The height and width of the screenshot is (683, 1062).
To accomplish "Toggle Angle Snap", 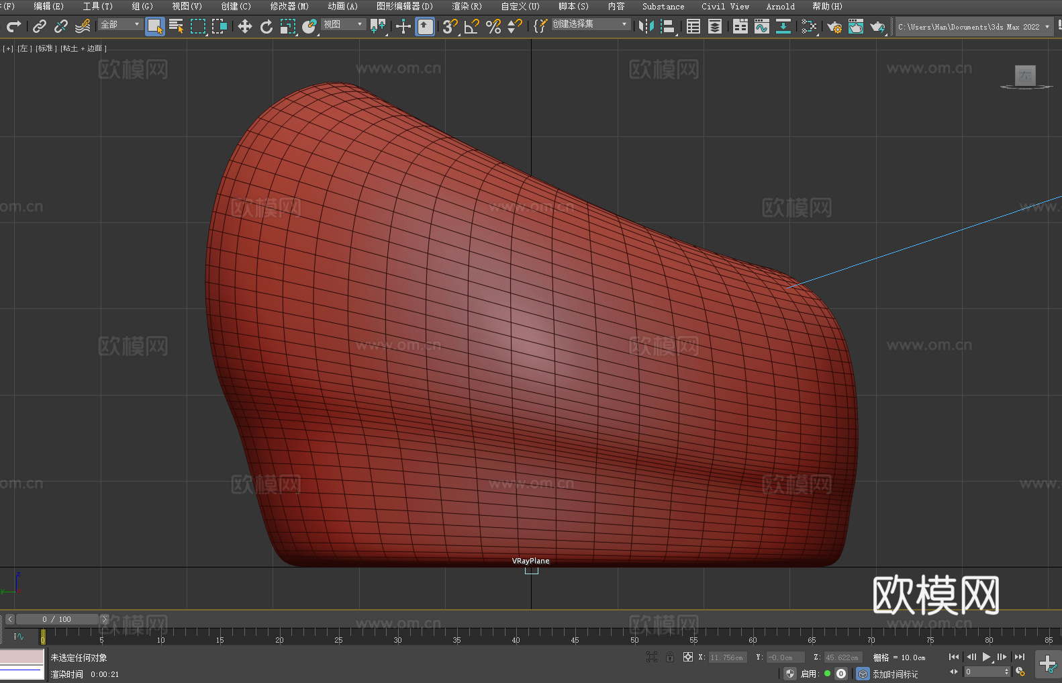I will 471,26.
